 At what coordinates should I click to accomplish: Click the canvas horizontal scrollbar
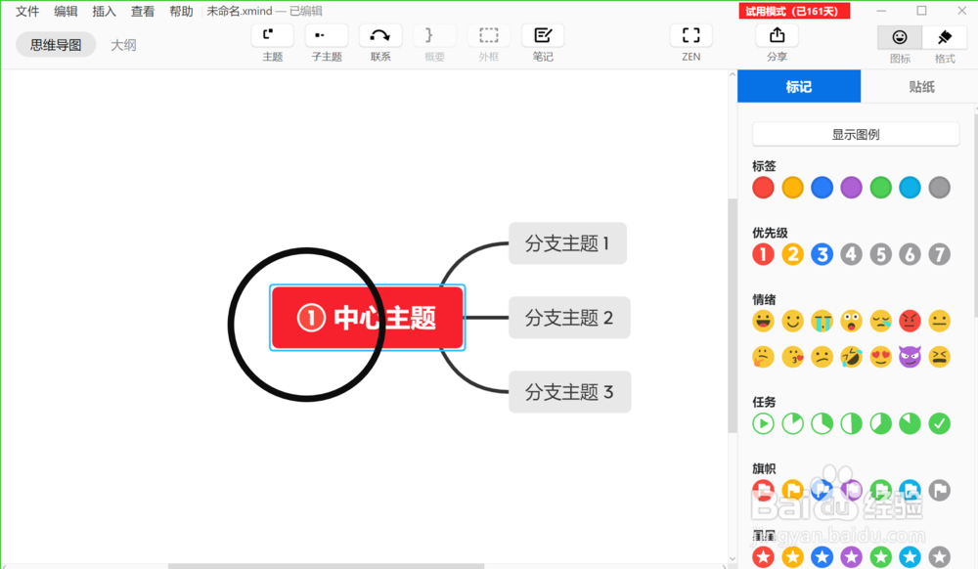click(327, 566)
